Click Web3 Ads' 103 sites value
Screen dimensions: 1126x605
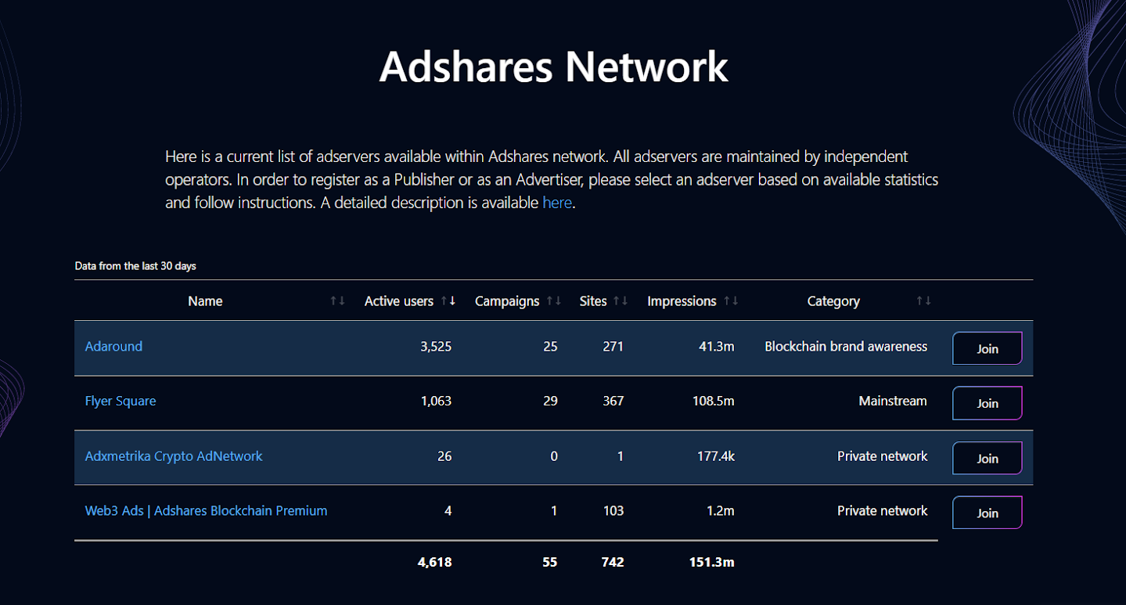coord(613,510)
